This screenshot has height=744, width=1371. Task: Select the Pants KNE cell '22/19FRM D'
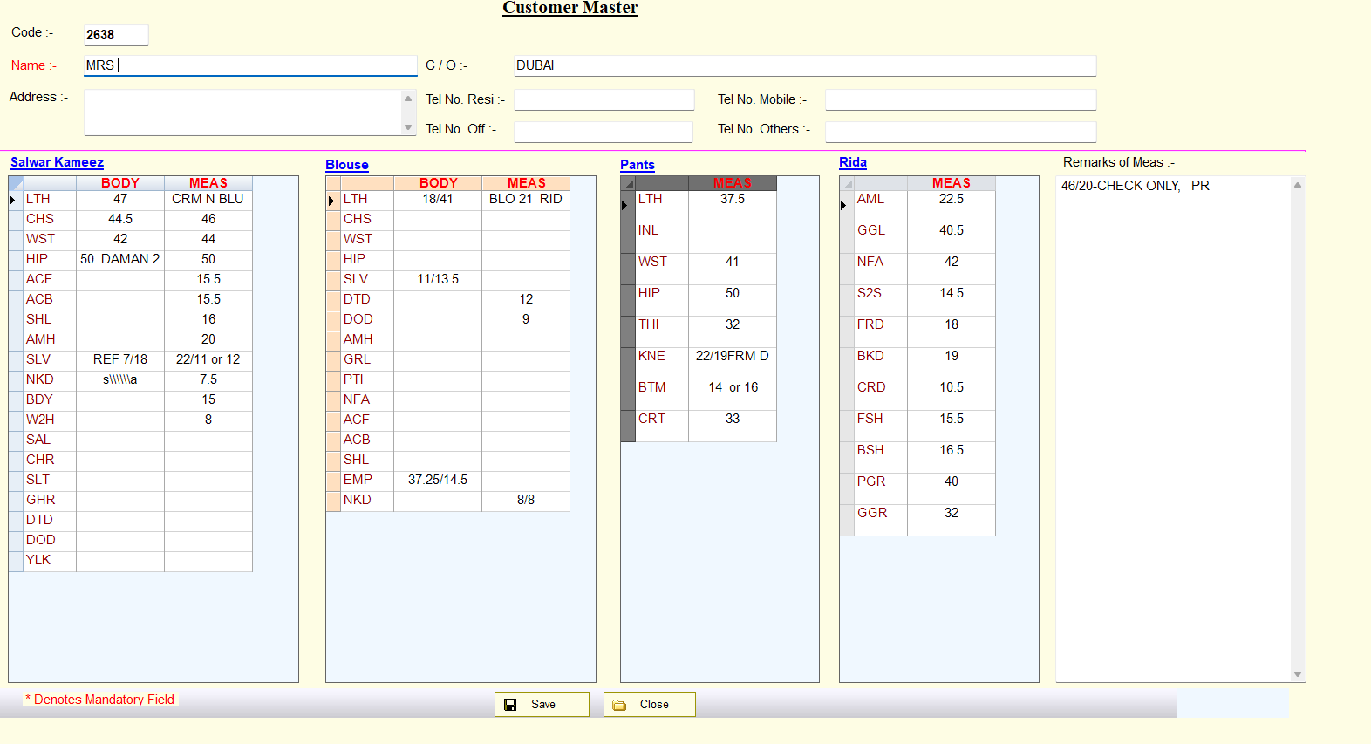(733, 364)
